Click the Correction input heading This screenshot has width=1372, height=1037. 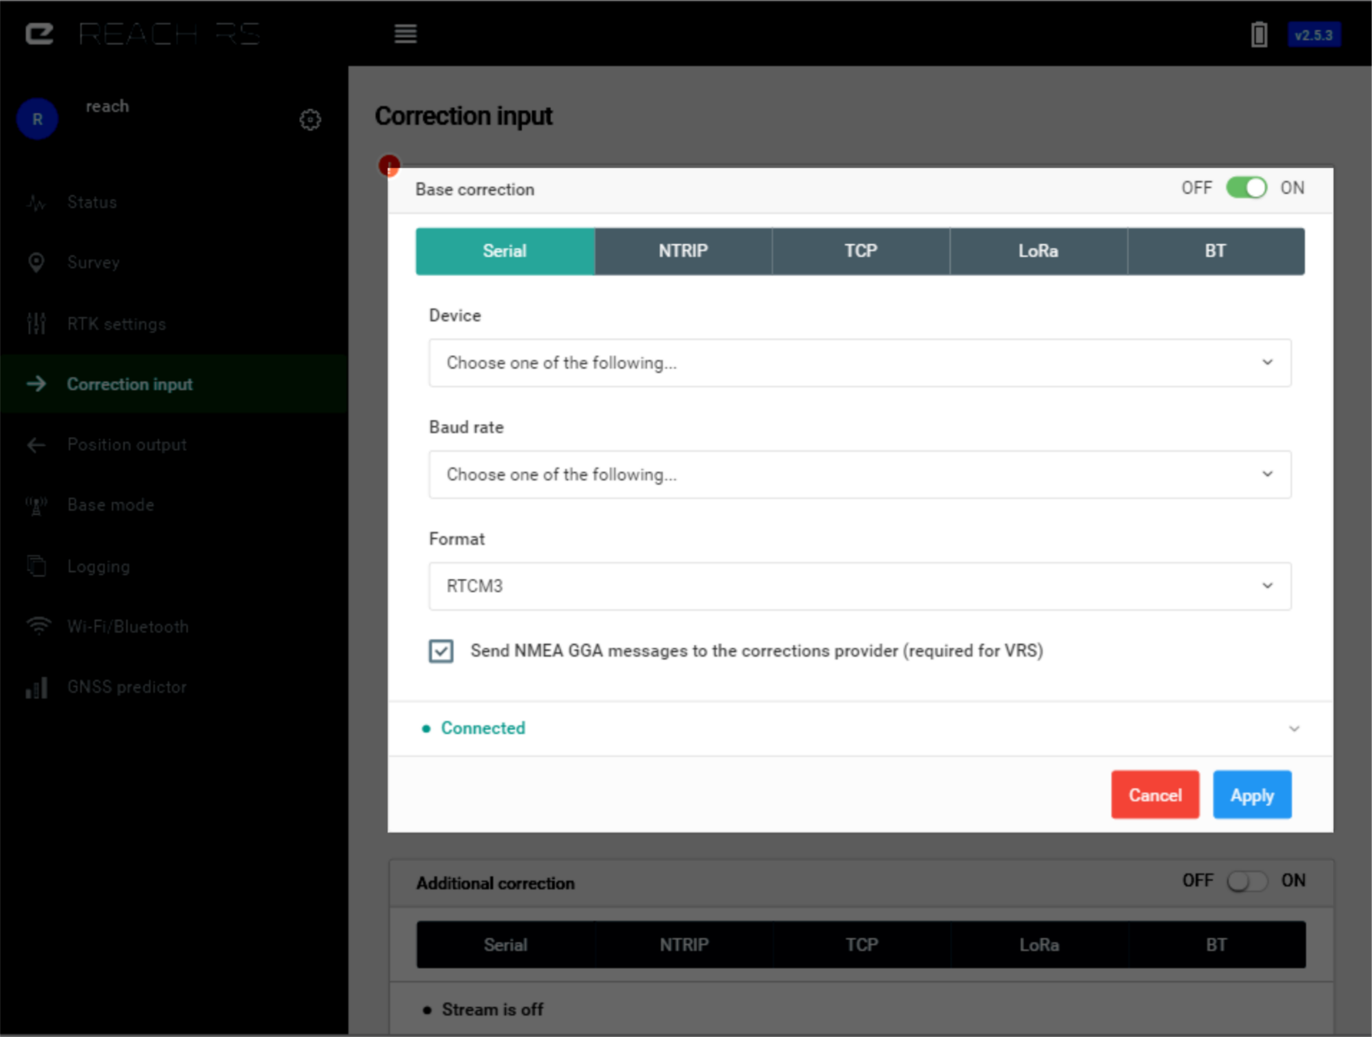(463, 116)
